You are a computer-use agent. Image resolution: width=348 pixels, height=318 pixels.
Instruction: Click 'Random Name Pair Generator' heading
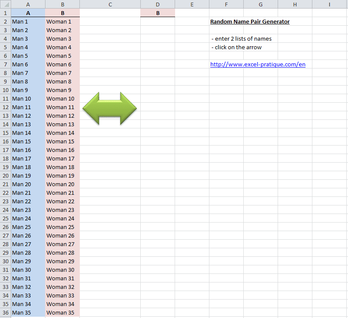(250, 22)
